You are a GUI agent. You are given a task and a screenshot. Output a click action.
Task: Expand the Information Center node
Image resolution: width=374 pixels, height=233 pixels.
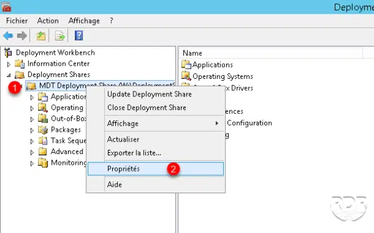coord(9,64)
